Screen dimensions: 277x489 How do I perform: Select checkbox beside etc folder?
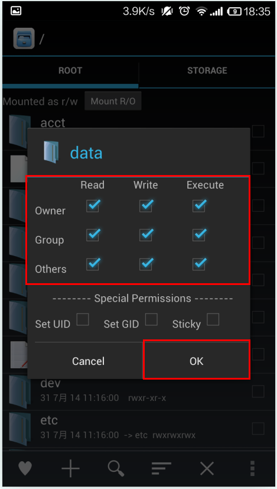258,429
